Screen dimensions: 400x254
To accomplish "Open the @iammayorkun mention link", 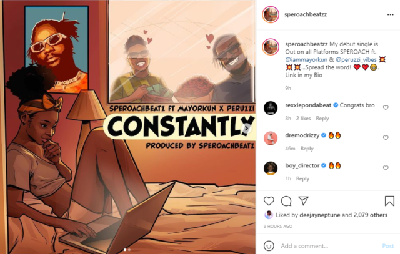I will (x=306, y=60).
